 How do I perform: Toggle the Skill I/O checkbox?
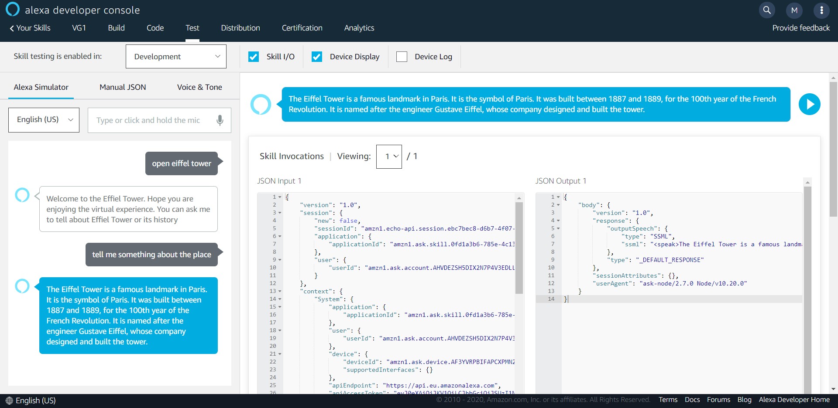coord(254,57)
